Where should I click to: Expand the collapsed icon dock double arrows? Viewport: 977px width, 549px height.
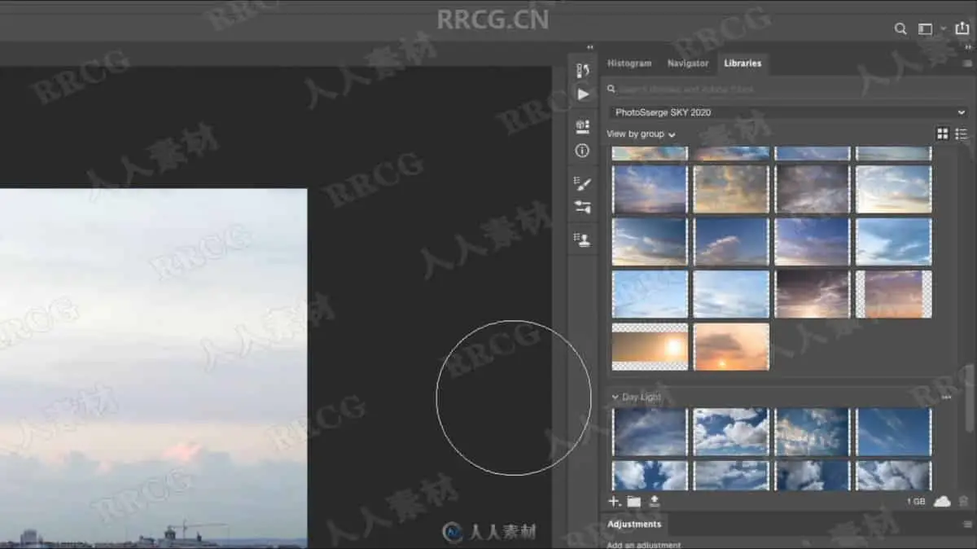[590, 48]
